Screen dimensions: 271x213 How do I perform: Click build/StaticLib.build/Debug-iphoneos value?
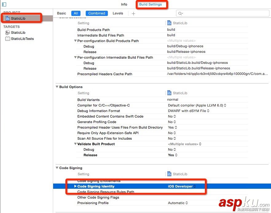tap(197, 63)
